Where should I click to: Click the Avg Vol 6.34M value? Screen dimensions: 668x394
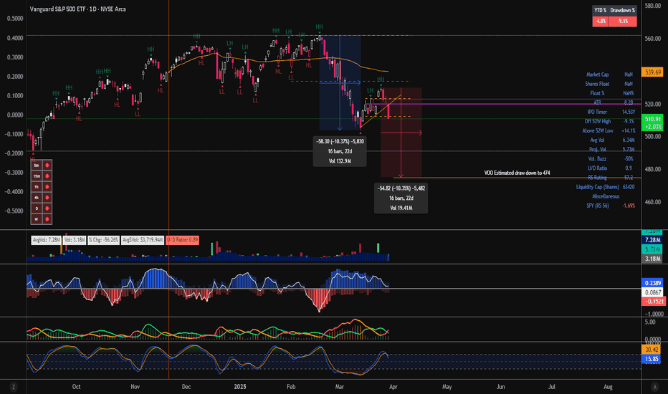click(x=629, y=140)
